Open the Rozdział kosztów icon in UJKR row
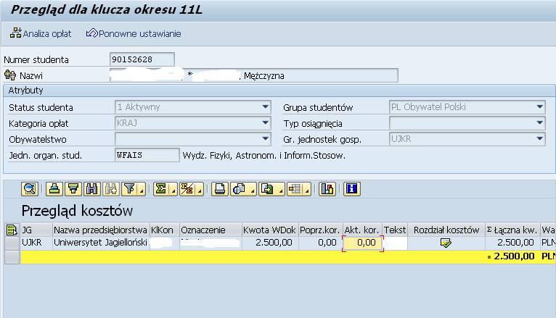This screenshot has width=556, height=318. (446, 243)
